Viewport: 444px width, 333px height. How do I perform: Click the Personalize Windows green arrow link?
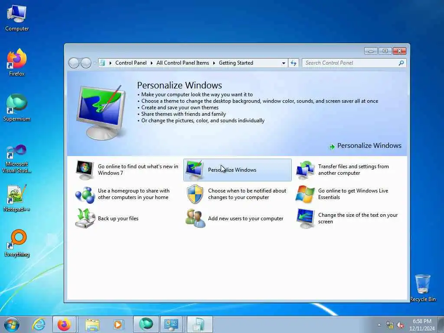tap(365, 146)
